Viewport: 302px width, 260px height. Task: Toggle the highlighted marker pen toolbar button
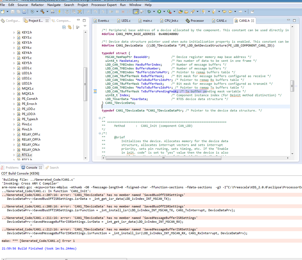pyautogui.click(x=136, y=12)
